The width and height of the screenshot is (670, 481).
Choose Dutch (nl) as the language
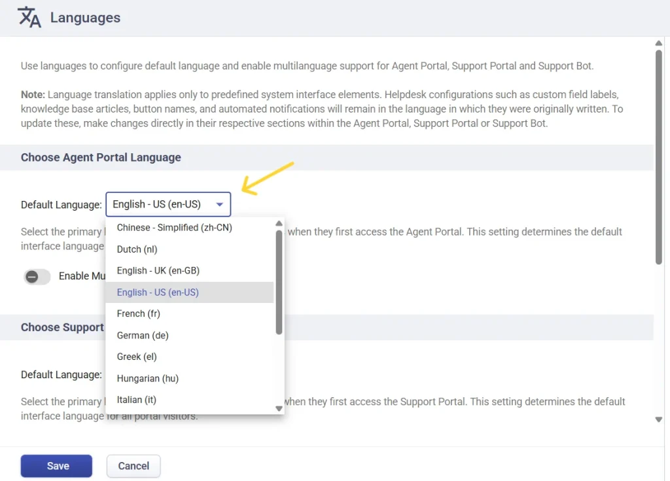137,249
